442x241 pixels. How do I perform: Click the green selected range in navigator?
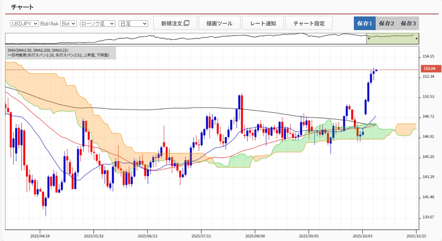(392, 39)
